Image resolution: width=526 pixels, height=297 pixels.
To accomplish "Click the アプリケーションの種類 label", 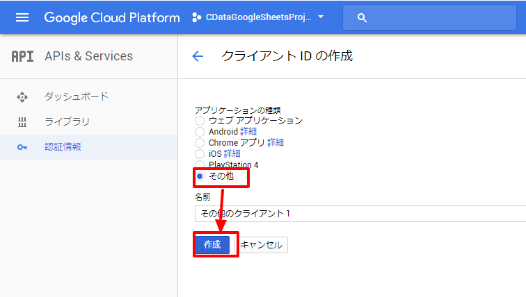I will (238, 110).
